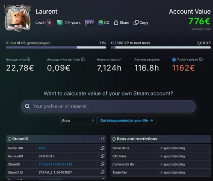Viewport: 213px width, 181px height.
Task: Click the 0,09€ price per hour value
Action: point(59,68)
